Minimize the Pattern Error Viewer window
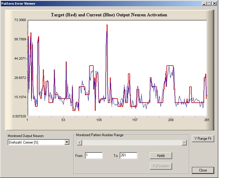Image resolution: width=237 pixels, height=178 pixels. pos(204,4)
